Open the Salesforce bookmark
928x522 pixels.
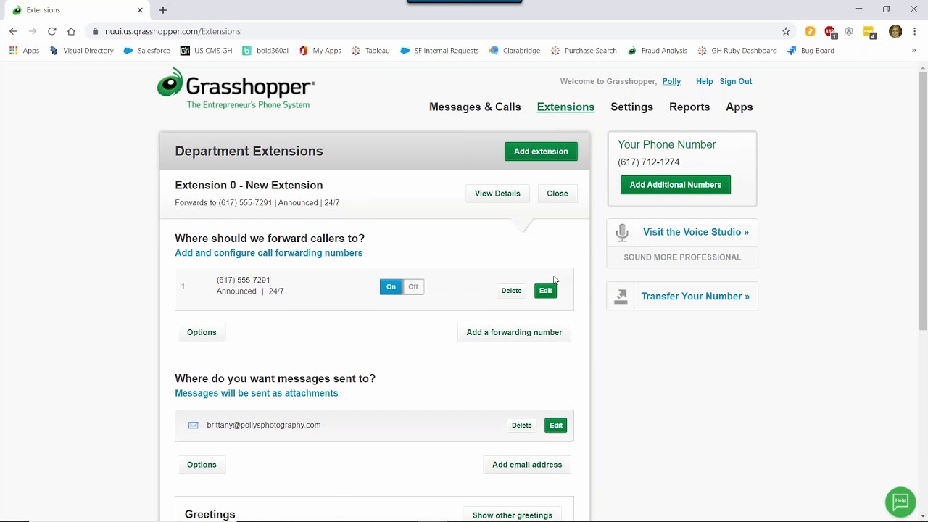coord(147,51)
